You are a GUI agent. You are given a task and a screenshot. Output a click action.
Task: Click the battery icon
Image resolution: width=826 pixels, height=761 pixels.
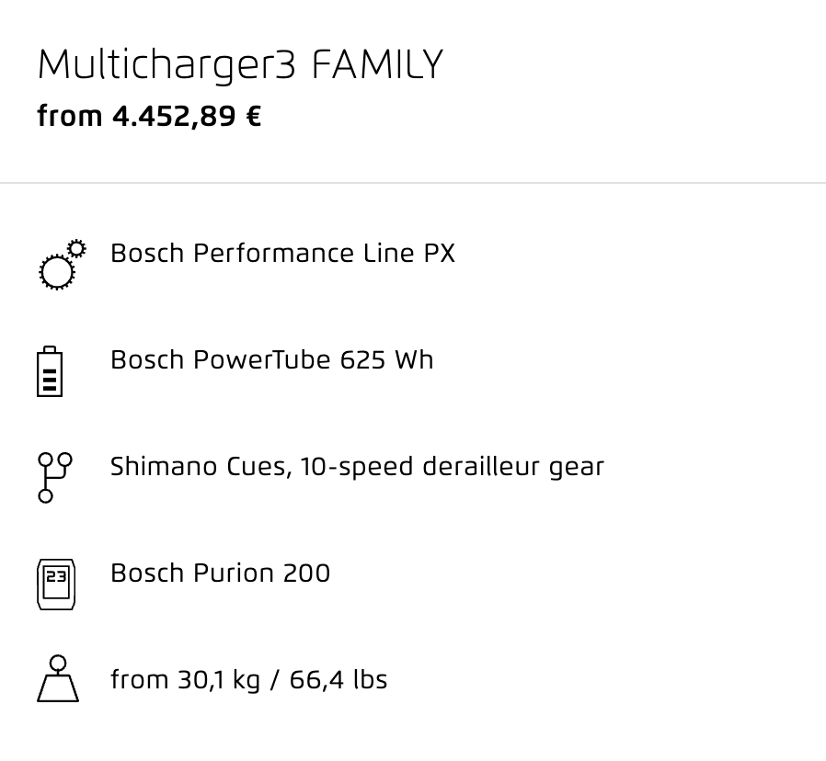(50, 371)
